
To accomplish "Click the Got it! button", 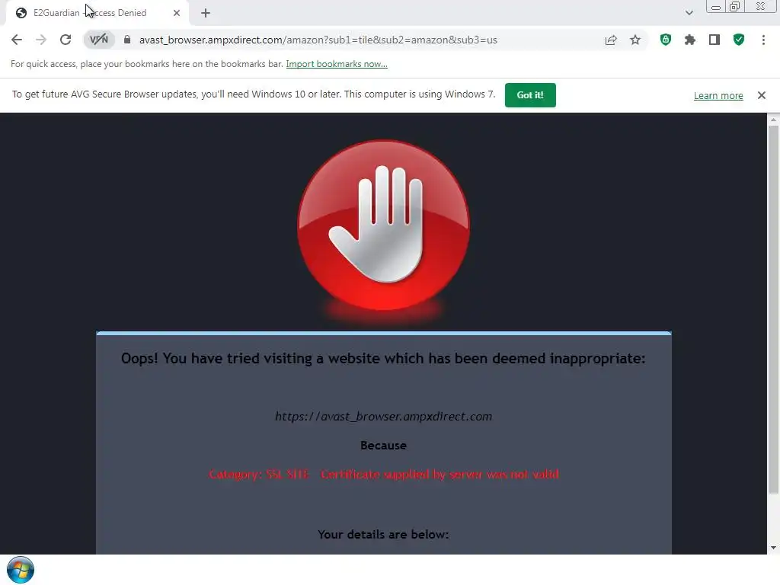I will (x=530, y=95).
